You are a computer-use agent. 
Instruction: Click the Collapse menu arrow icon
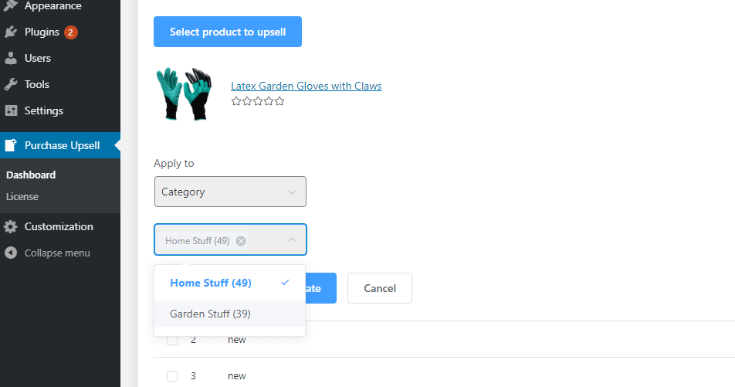tap(11, 253)
